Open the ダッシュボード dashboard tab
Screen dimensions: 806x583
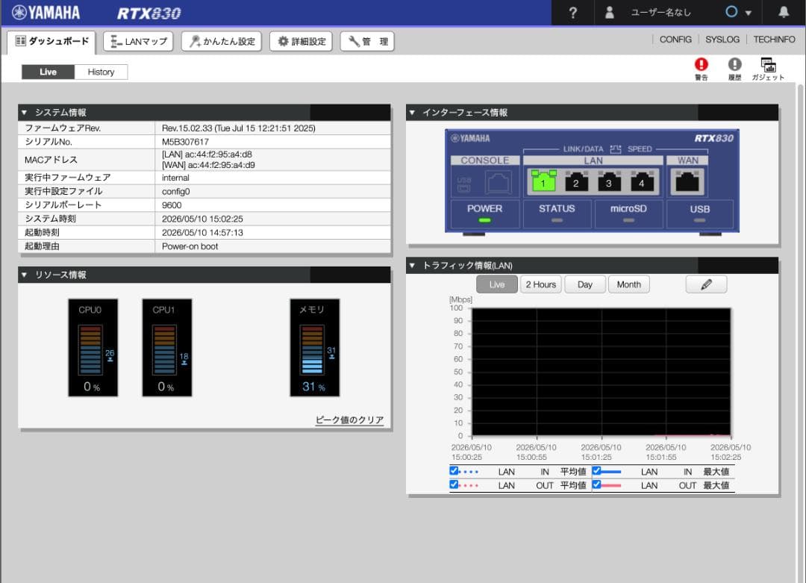(51, 41)
